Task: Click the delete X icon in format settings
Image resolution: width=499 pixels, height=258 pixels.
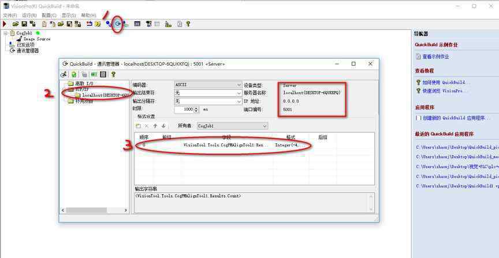Action: (x=147, y=126)
